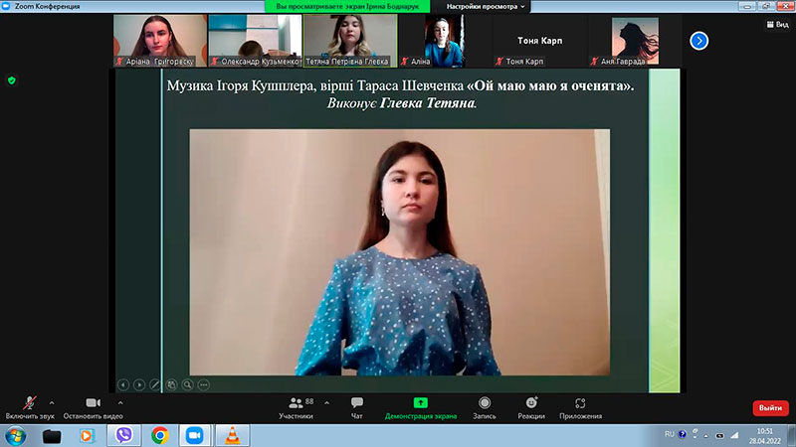The image size is (796, 447).
Task: Open slideshow more options ellipsis icon
Action: pyautogui.click(x=204, y=384)
